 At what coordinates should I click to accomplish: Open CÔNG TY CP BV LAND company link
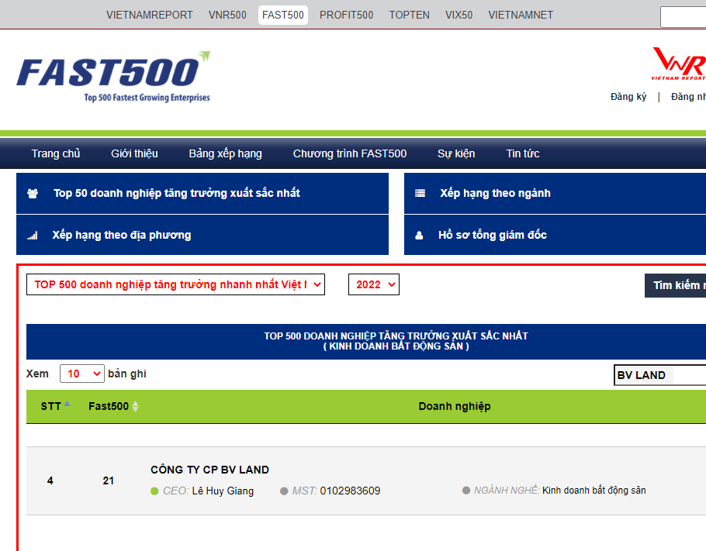click(209, 470)
